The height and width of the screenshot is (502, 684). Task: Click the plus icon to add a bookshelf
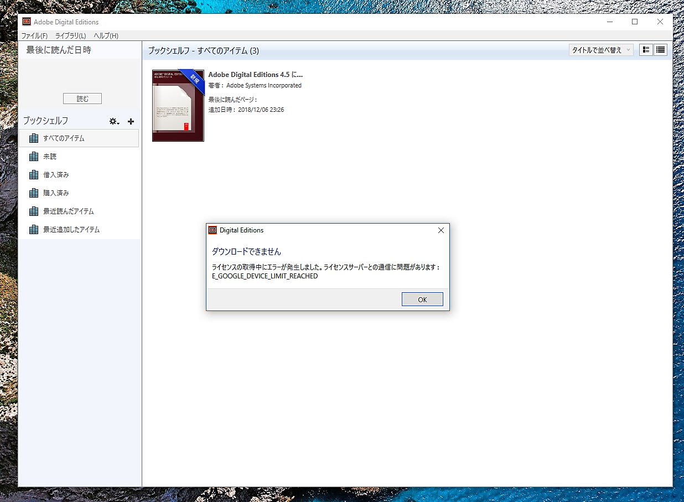pyautogui.click(x=131, y=121)
